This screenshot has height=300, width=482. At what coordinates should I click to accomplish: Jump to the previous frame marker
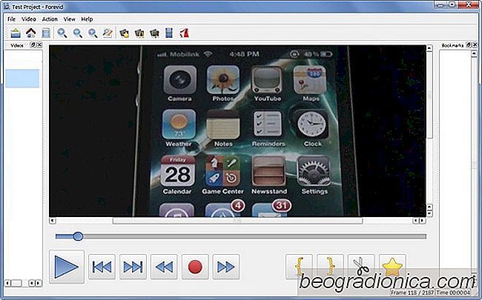click(x=102, y=267)
